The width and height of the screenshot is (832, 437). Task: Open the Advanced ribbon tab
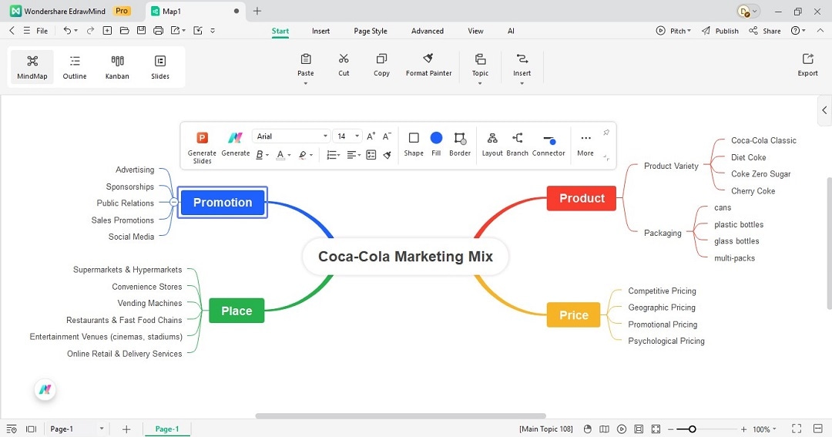(427, 31)
